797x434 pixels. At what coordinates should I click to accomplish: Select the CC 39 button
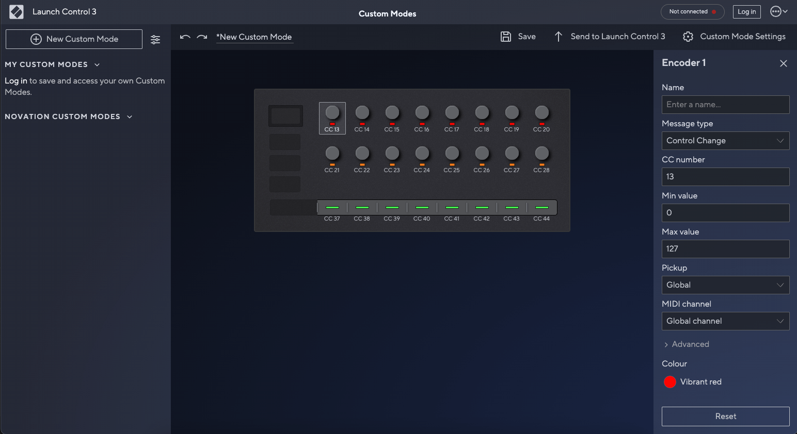pos(392,207)
